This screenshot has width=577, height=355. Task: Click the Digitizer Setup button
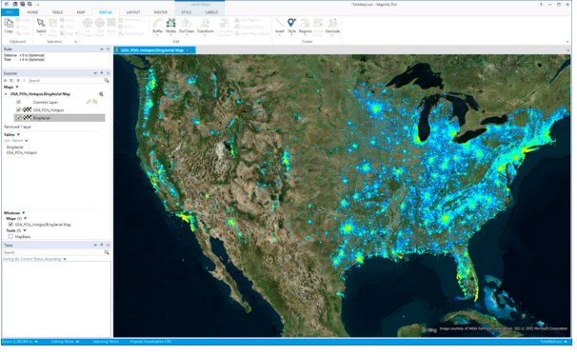tap(249, 27)
